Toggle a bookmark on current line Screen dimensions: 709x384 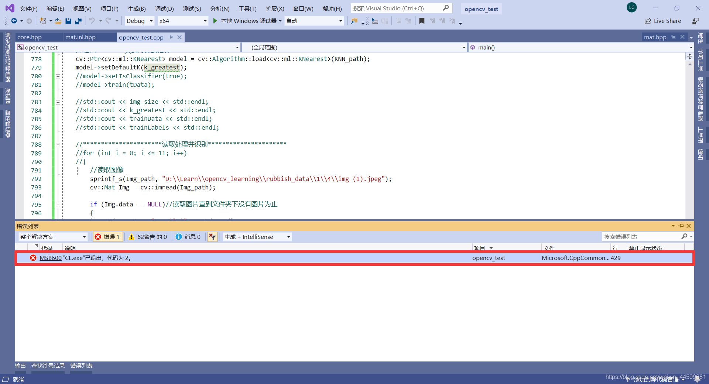[422, 21]
